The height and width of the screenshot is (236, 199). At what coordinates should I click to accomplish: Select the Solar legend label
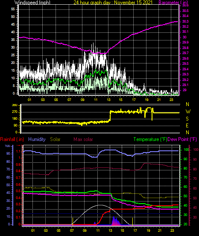click(55, 139)
